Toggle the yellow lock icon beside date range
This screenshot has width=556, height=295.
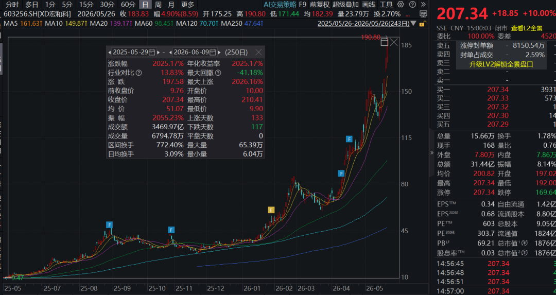pos(422,24)
